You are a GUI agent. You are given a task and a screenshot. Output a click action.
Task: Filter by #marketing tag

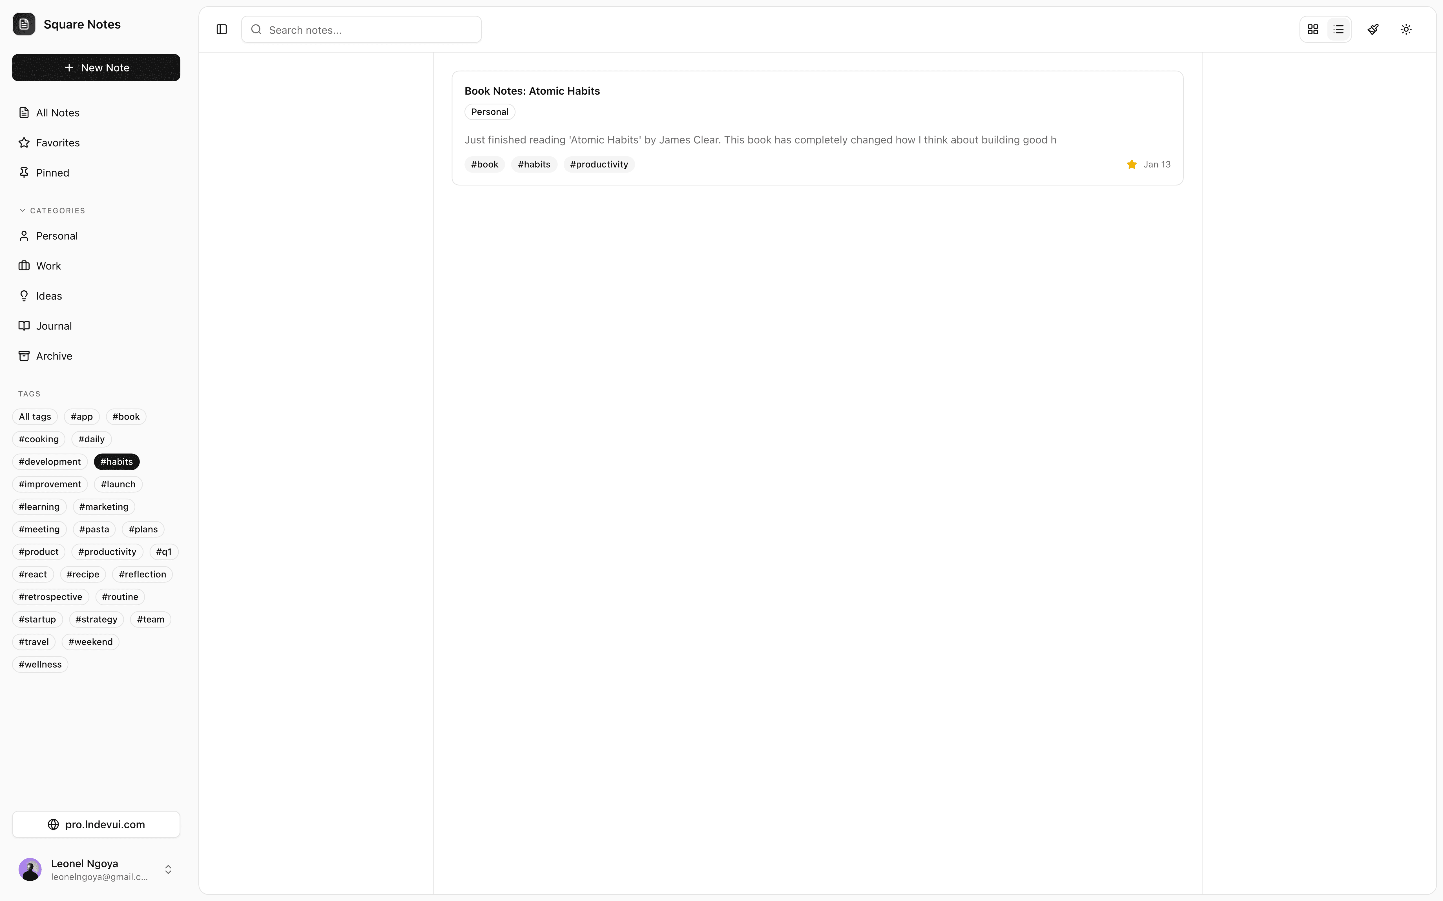coord(104,507)
